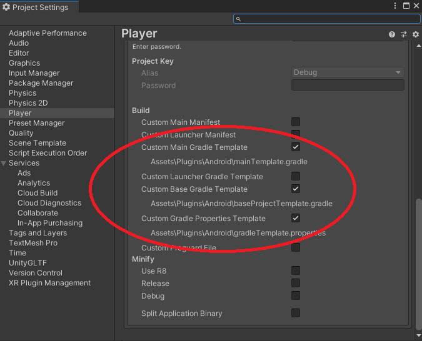This screenshot has height=341, width=422.
Task: Click the baseProjectTemplate.gradle path text
Action: (241, 204)
